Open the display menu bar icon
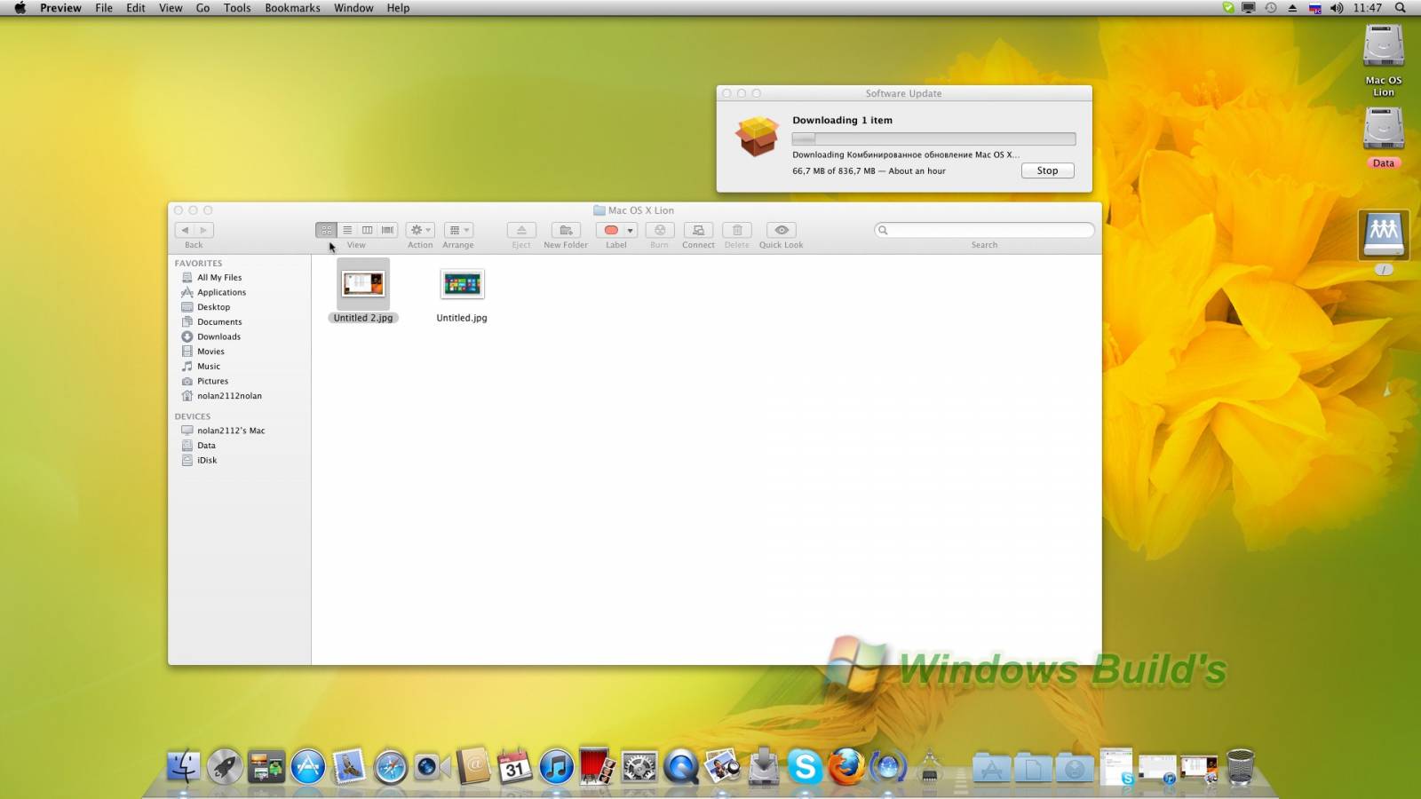The image size is (1421, 799). pos(1249,8)
